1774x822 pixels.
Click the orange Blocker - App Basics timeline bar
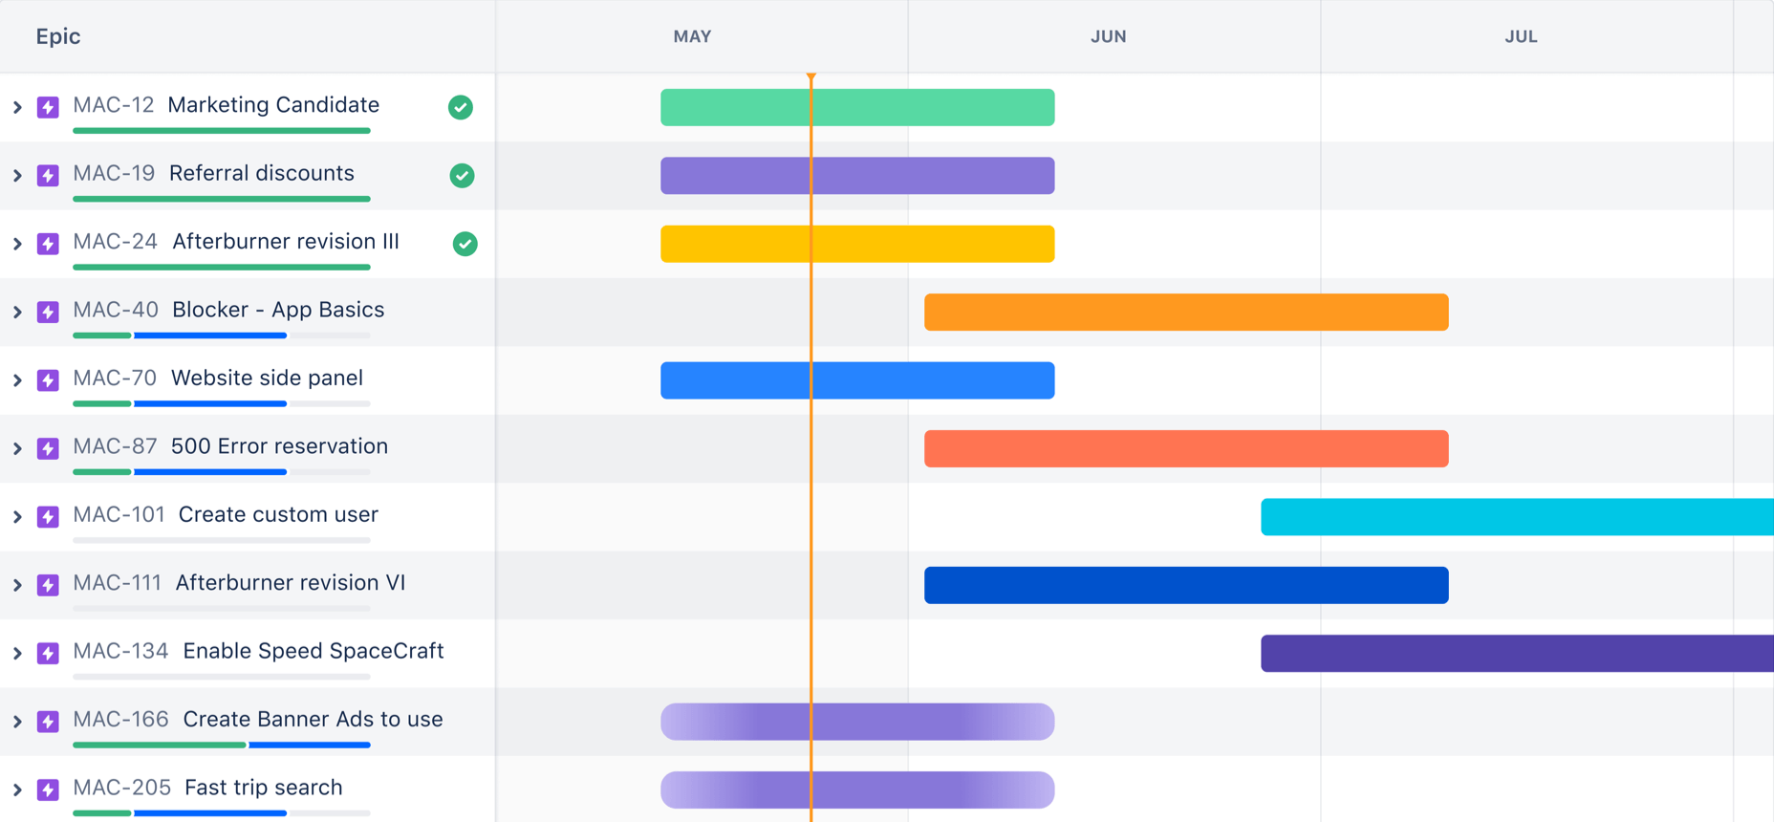[1185, 313]
